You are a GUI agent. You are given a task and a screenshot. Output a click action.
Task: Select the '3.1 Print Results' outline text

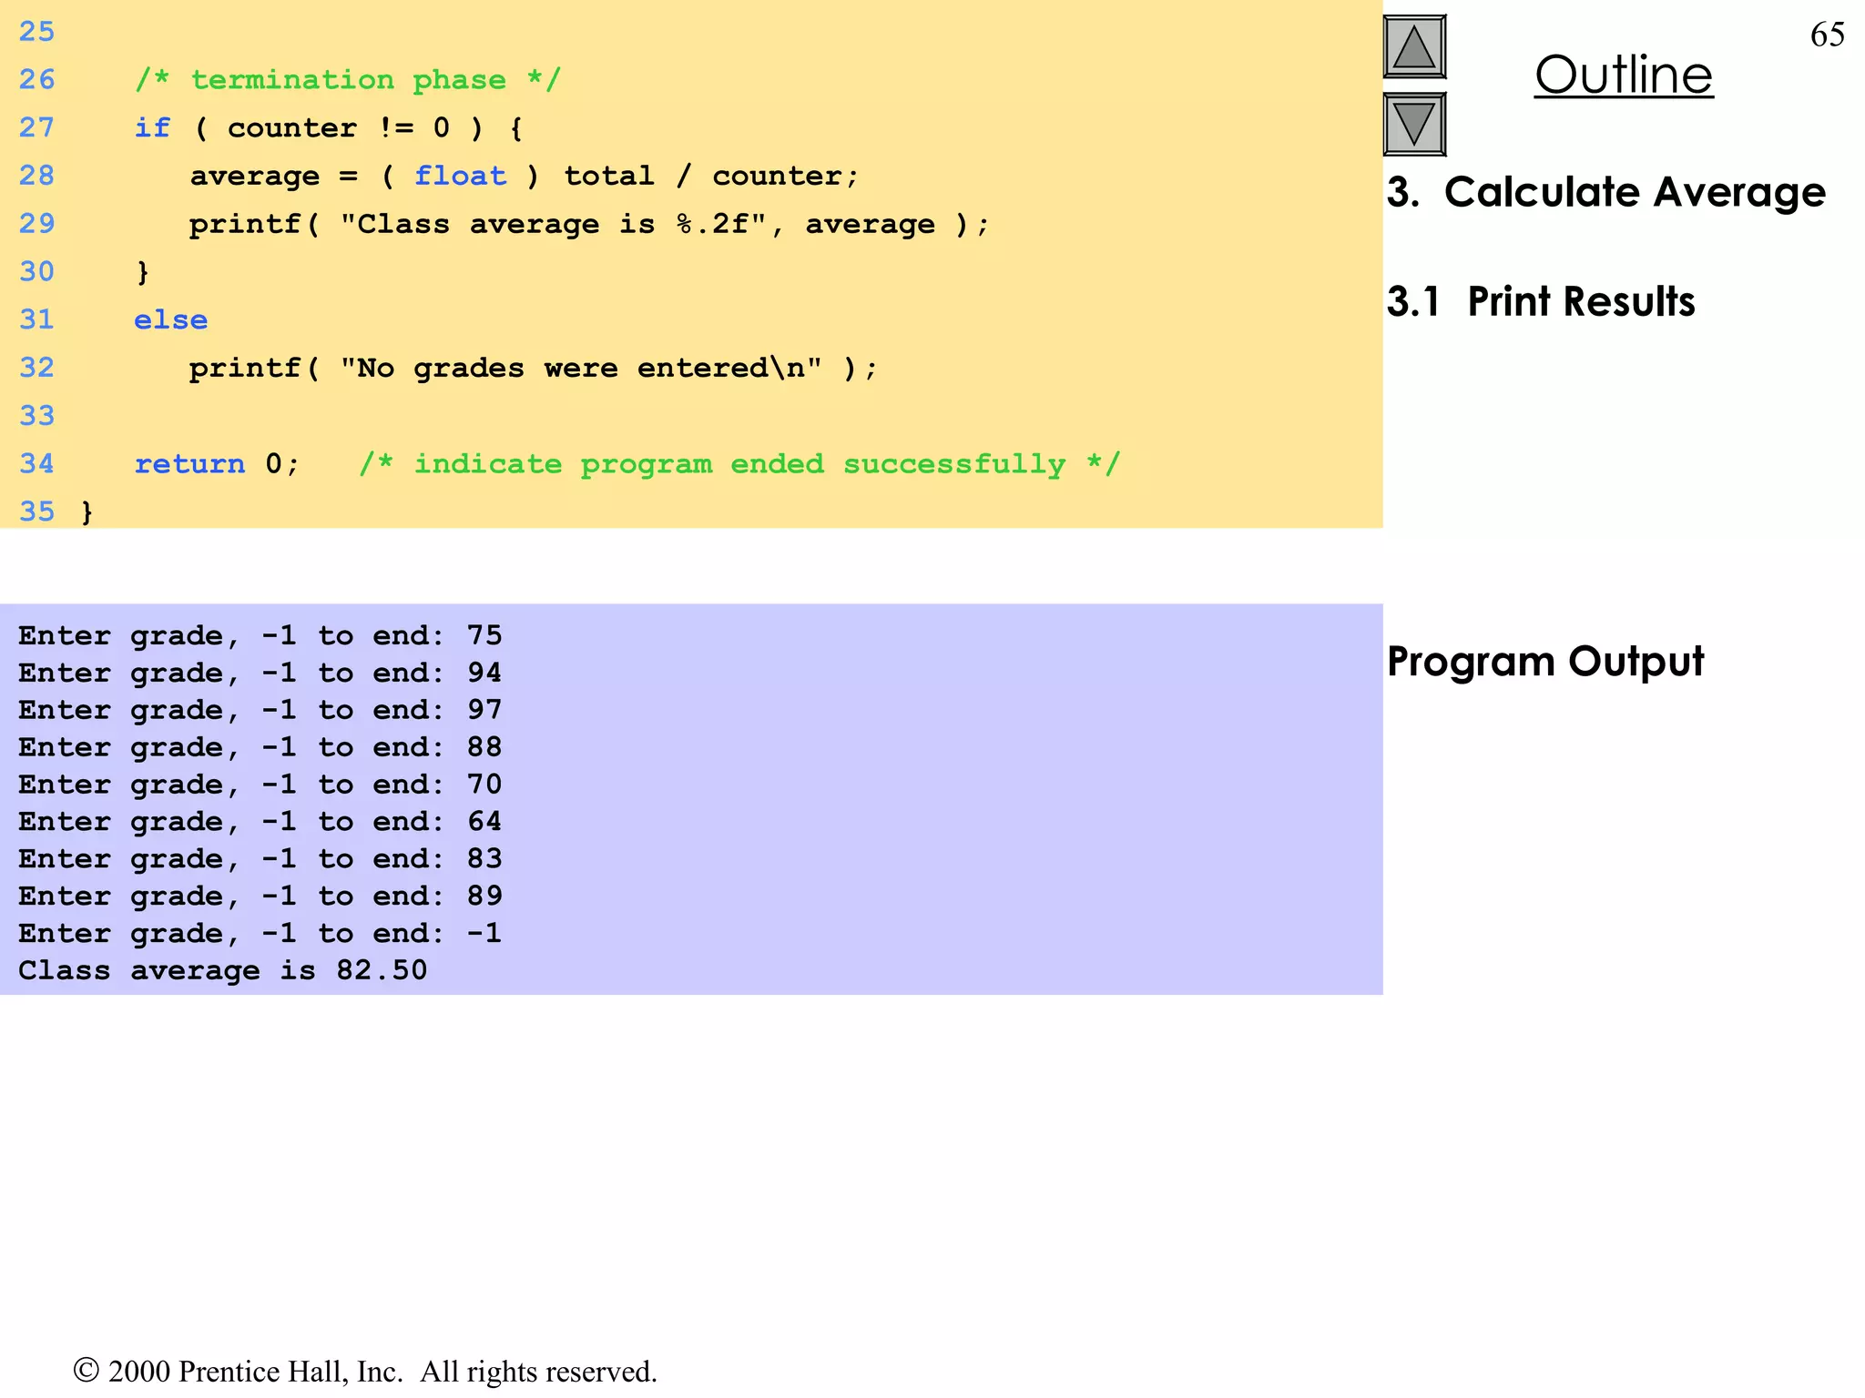click(1541, 301)
